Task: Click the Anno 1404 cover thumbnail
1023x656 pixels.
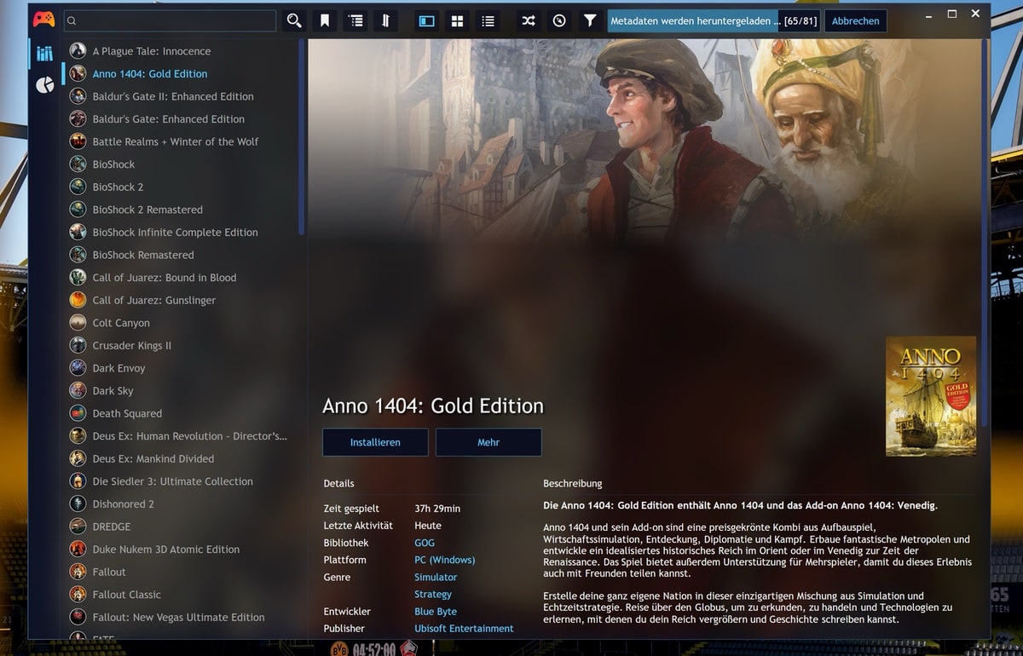Action: (929, 396)
